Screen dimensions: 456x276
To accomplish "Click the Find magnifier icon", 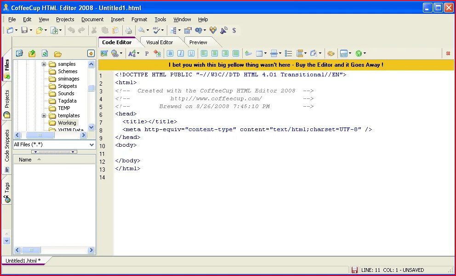I will click(141, 30).
